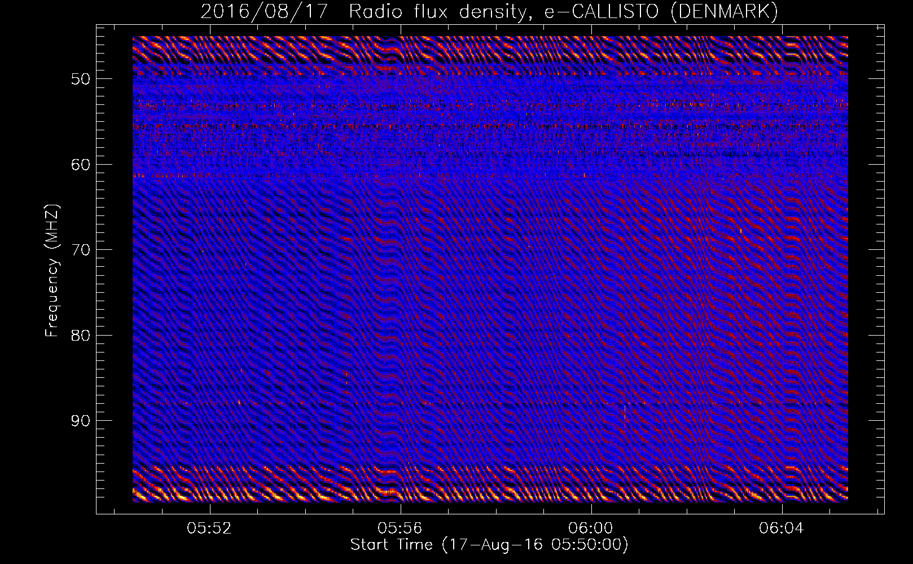
Task: Click the plot title mentioning e-CALLISTO (DENMARK)
Action: pyautogui.click(x=489, y=11)
